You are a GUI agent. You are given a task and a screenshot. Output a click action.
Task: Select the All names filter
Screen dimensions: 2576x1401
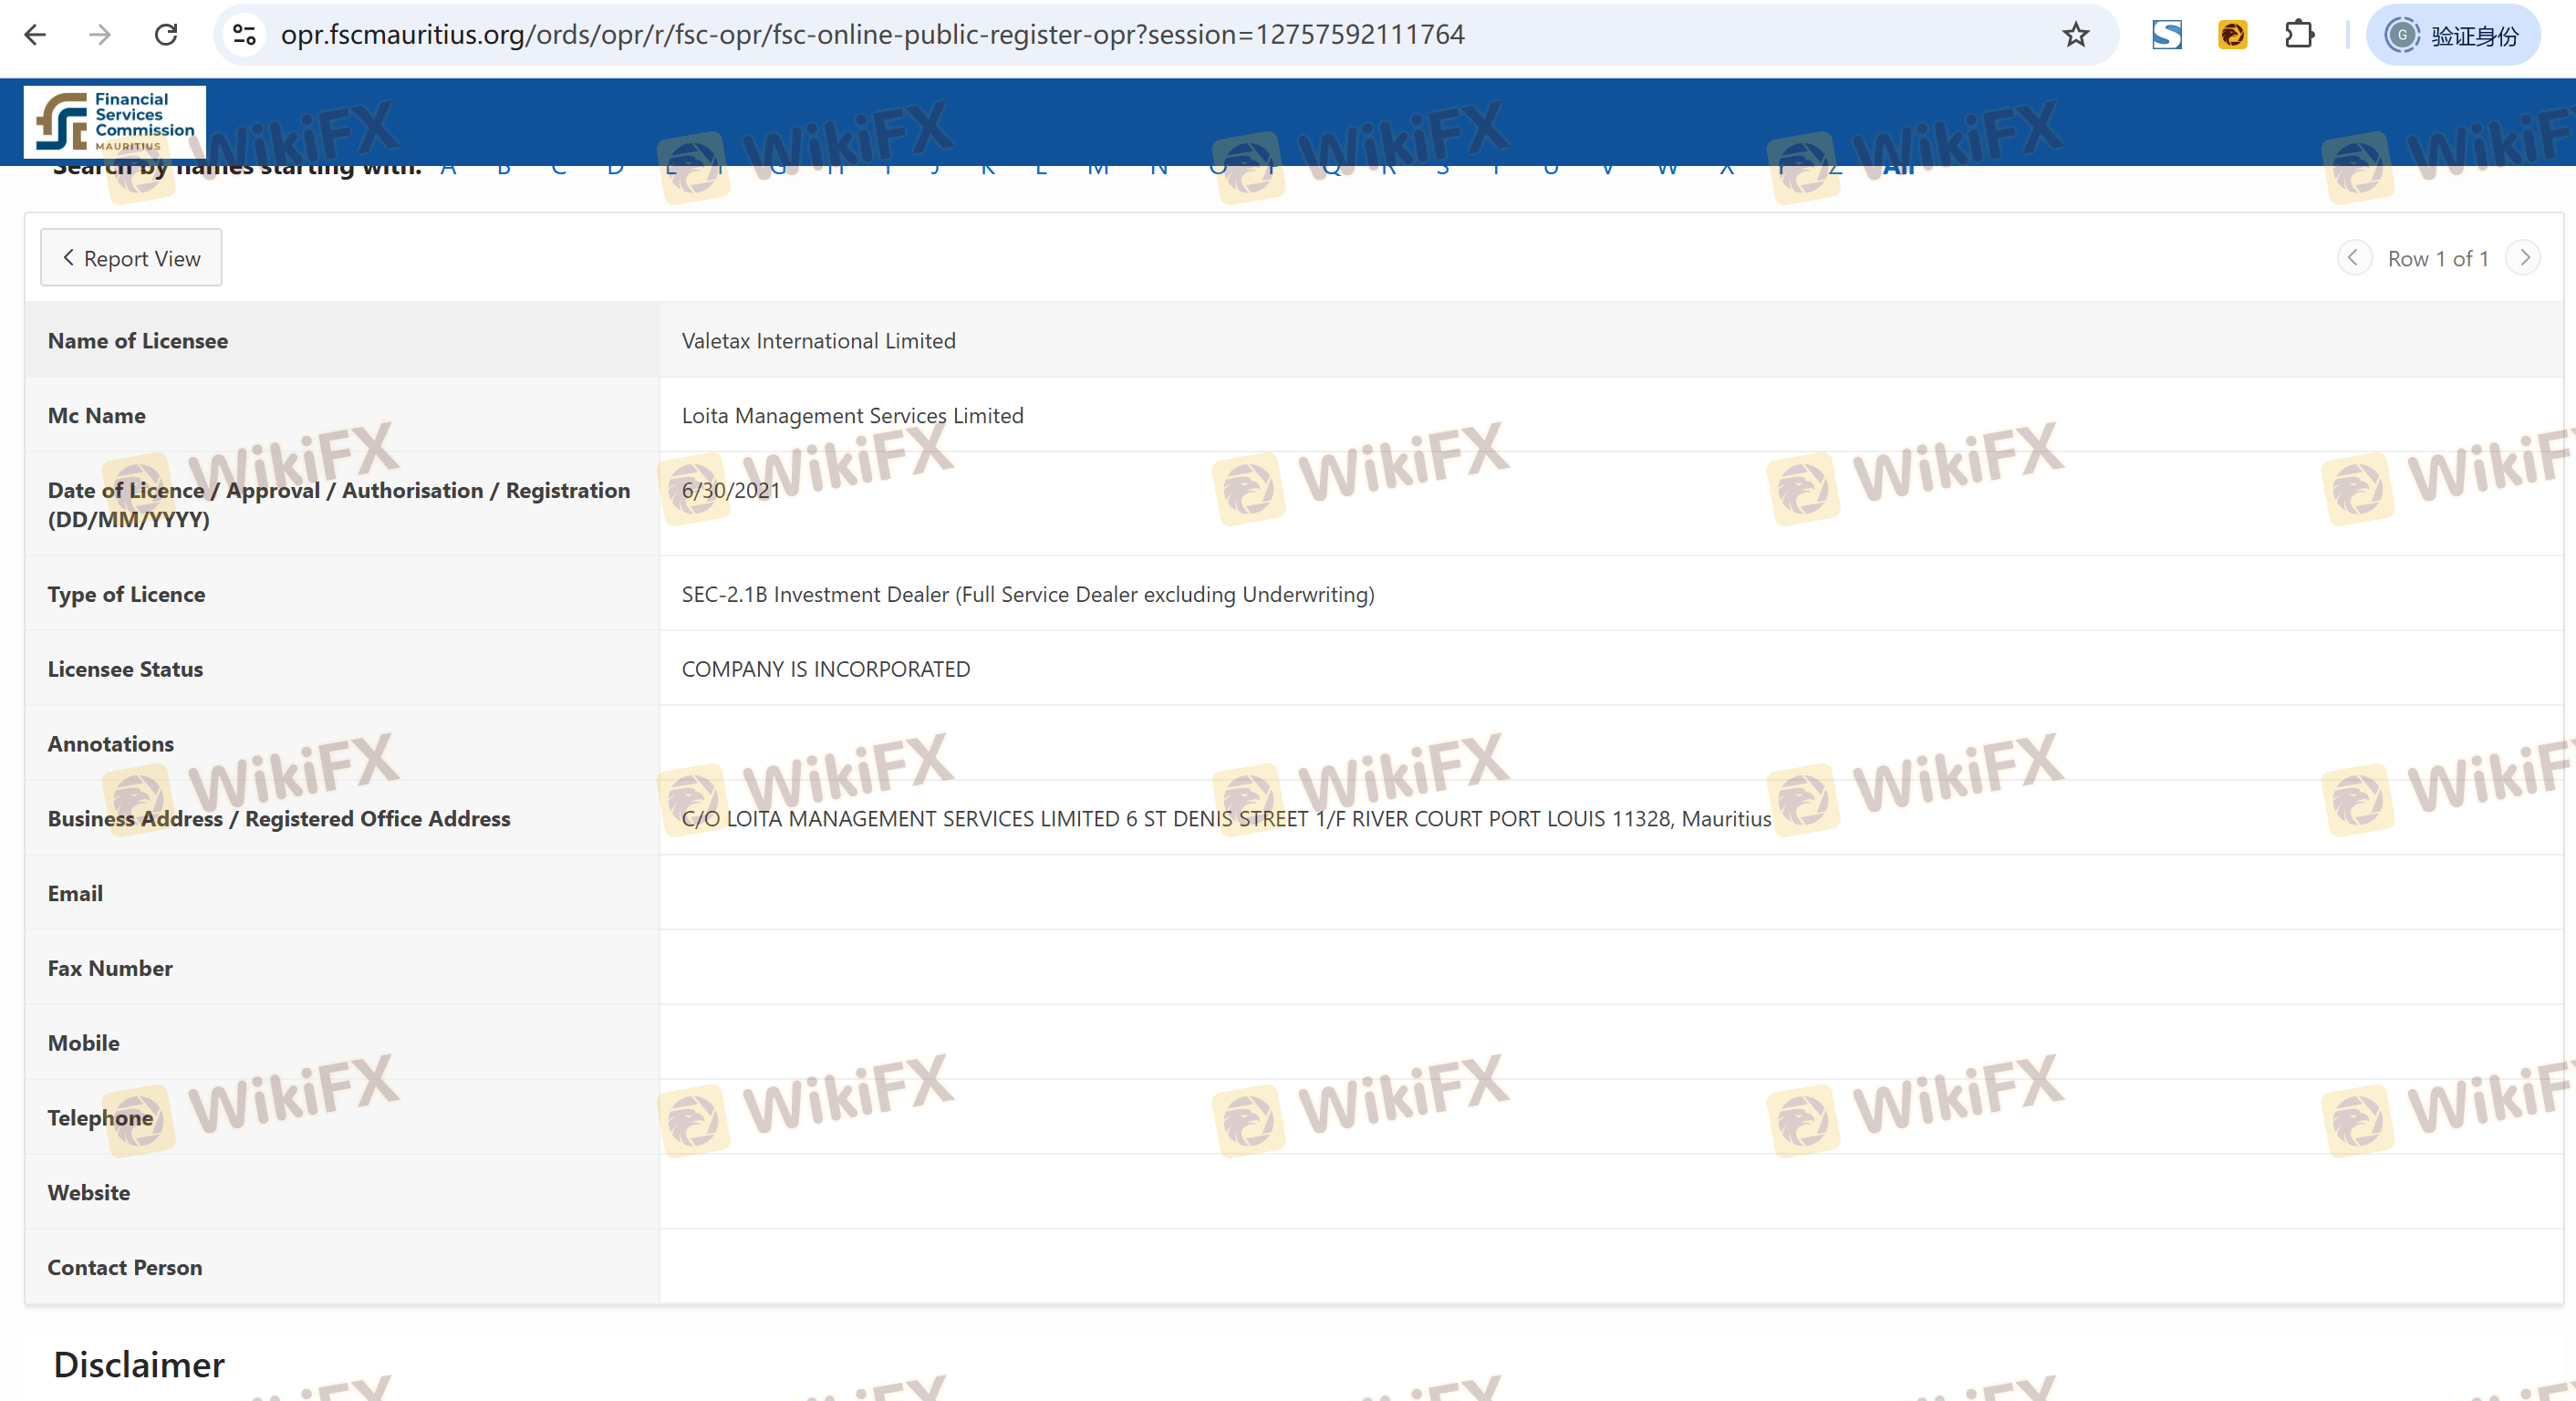pyautogui.click(x=1898, y=170)
